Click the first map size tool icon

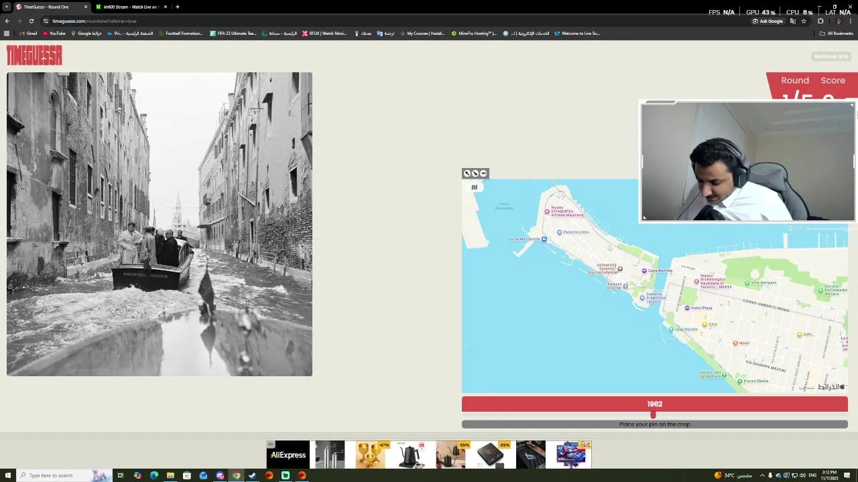click(467, 173)
